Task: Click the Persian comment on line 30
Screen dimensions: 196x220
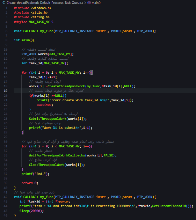Action: [x=68, y=142]
